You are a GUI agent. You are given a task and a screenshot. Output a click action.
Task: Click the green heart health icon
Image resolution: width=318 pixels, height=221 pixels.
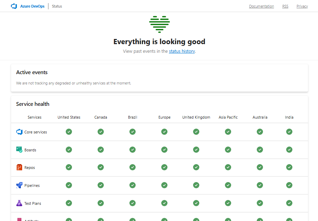160,24
